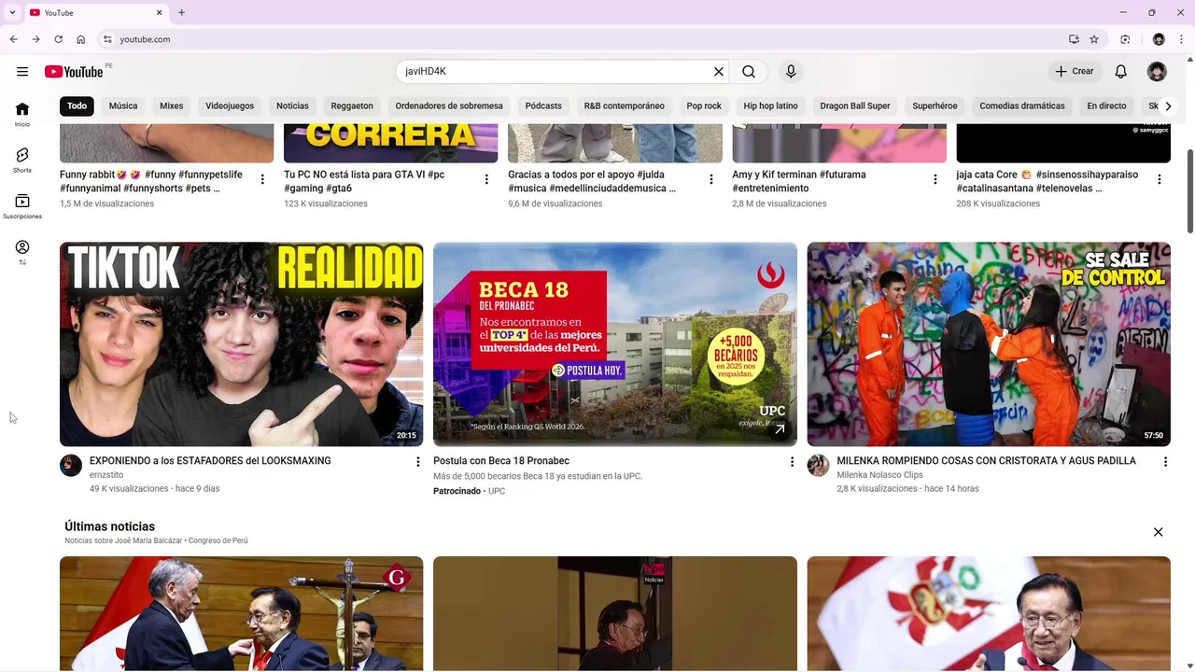The height and width of the screenshot is (672, 1195).
Task: Go to browser home button
Action: (x=80, y=39)
